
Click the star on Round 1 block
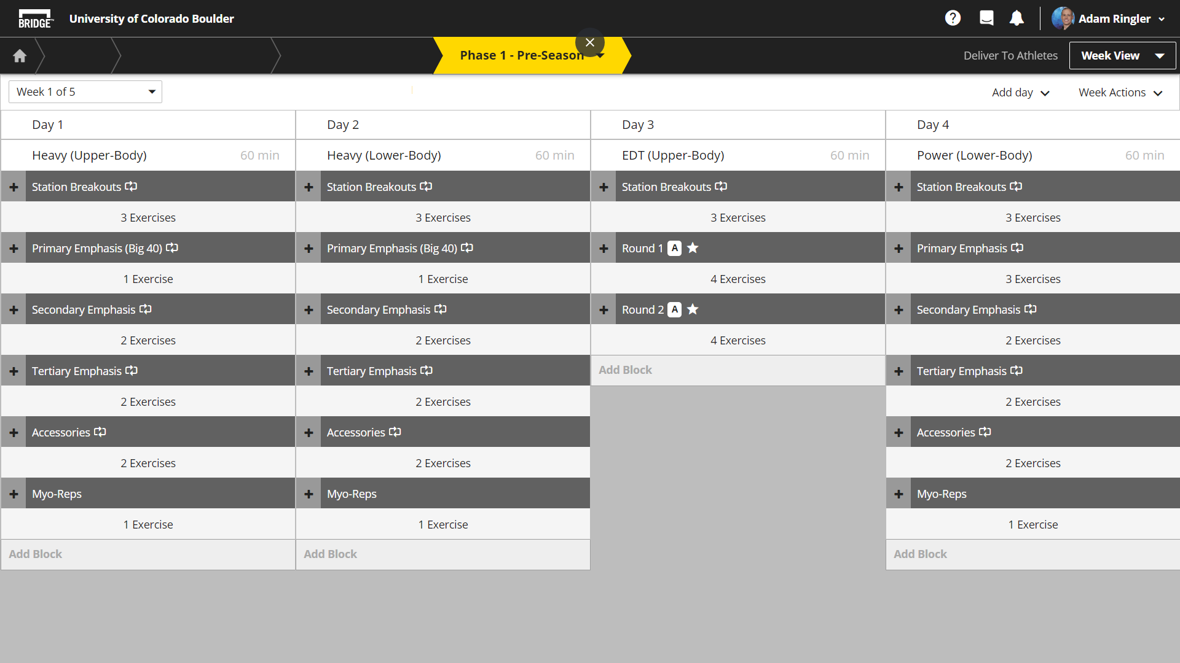pos(693,248)
